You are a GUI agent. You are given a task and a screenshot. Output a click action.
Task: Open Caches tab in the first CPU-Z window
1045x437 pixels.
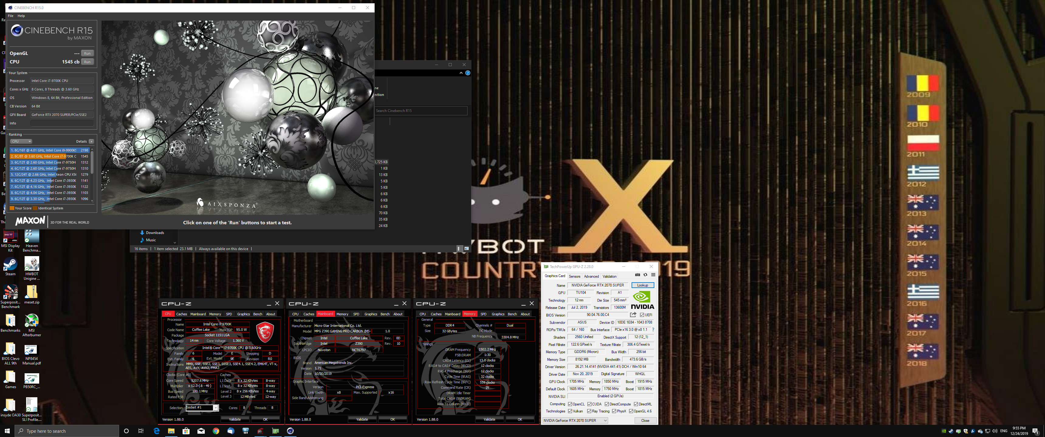pos(181,314)
